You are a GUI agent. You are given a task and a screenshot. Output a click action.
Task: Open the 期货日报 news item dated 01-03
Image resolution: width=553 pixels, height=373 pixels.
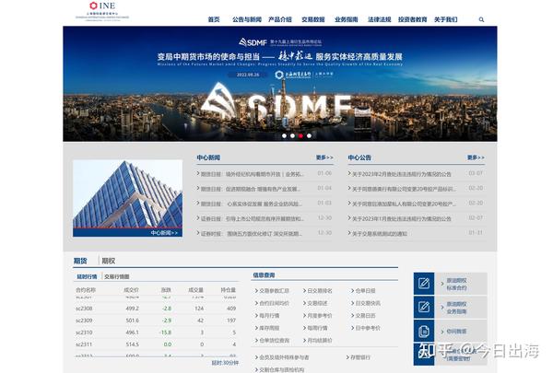coord(250,204)
